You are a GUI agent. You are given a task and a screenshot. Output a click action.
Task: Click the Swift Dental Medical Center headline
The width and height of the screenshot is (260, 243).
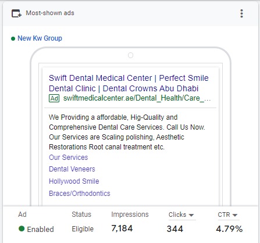pyautogui.click(x=129, y=83)
